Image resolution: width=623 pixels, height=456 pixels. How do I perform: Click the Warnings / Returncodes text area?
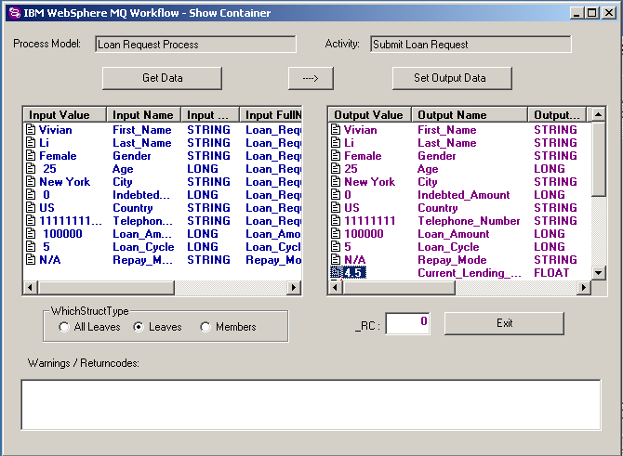(x=311, y=405)
